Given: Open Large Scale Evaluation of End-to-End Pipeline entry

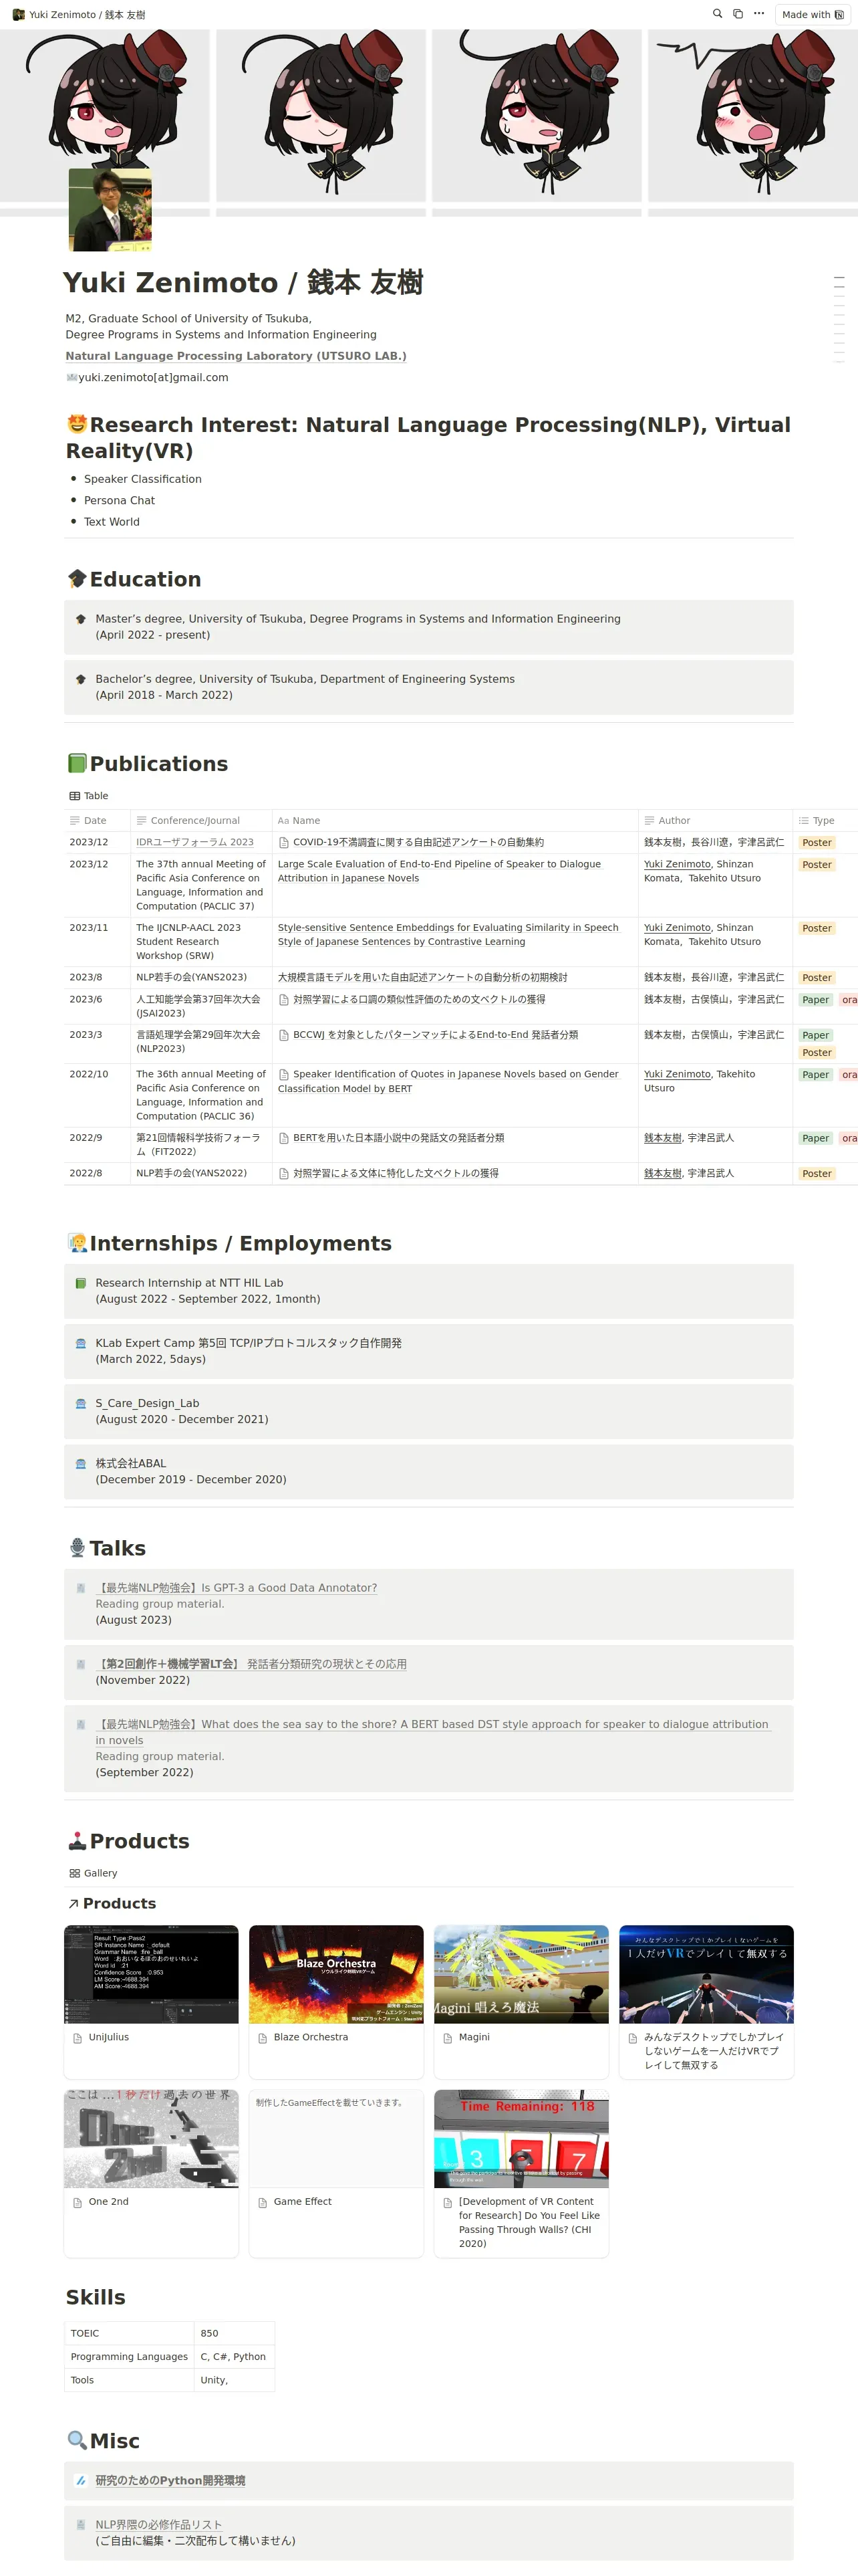Looking at the screenshot, I should click(x=438, y=871).
